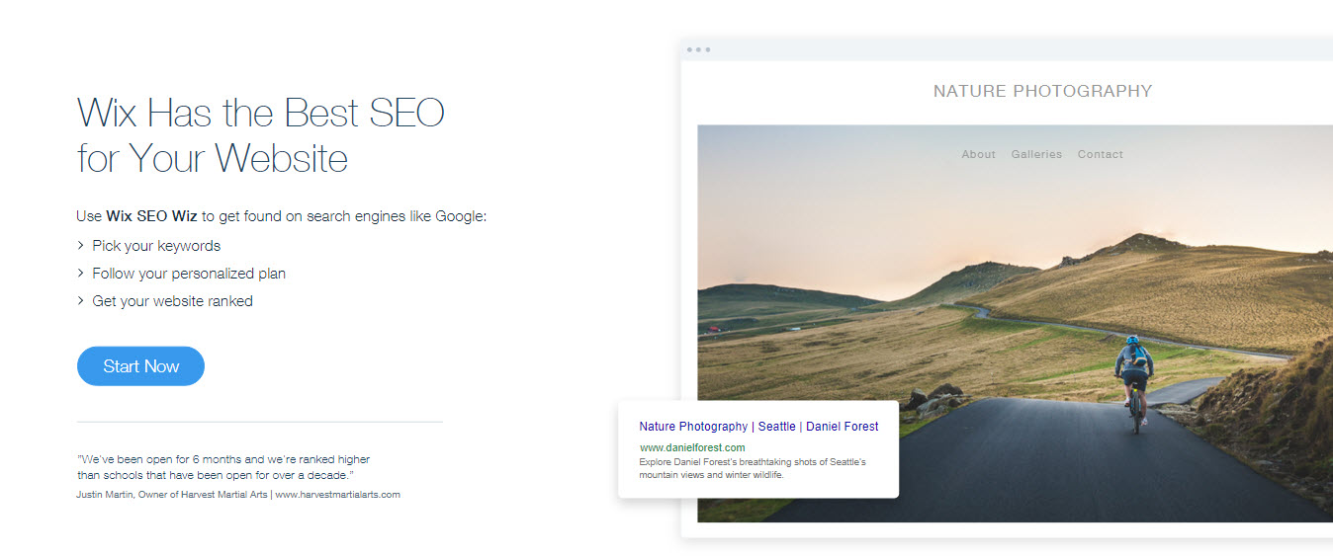This screenshot has width=1333, height=557.
Task: Open the About menu item in mockup
Action: click(978, 154)
